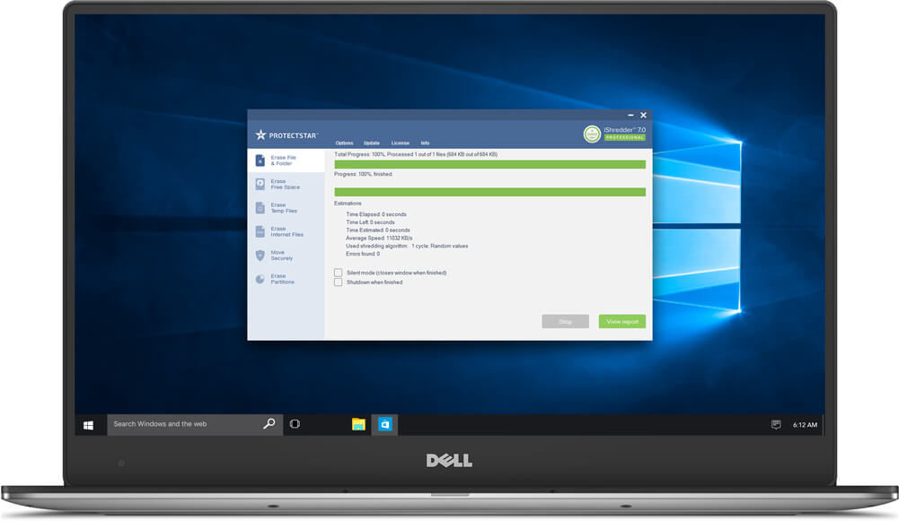Click the 6:12 AM taskbar clock

pyautogui.click(x=805, y=425)
